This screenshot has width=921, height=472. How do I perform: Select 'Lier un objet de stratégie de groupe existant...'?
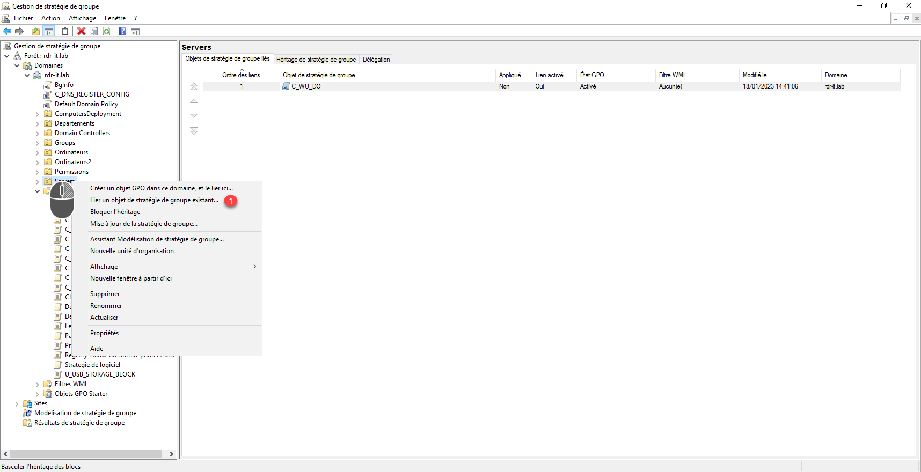tap(154, 200)
